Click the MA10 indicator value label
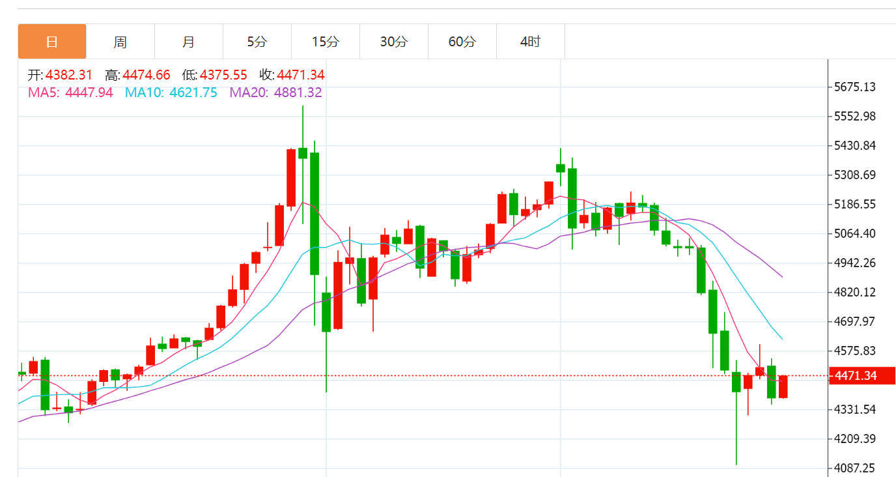896x477 pixels. pyautogui.click(x=171, y=93)
